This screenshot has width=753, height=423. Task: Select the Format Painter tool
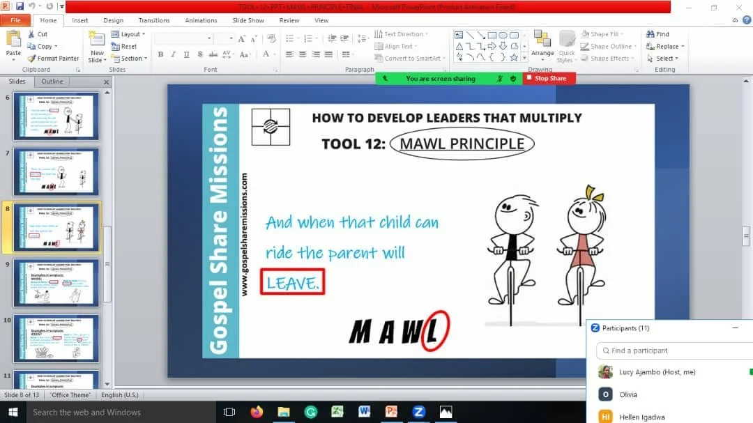click(53, 58)
